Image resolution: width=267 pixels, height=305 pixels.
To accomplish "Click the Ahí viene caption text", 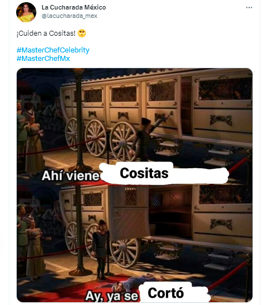I will click(x=70, y=175).
